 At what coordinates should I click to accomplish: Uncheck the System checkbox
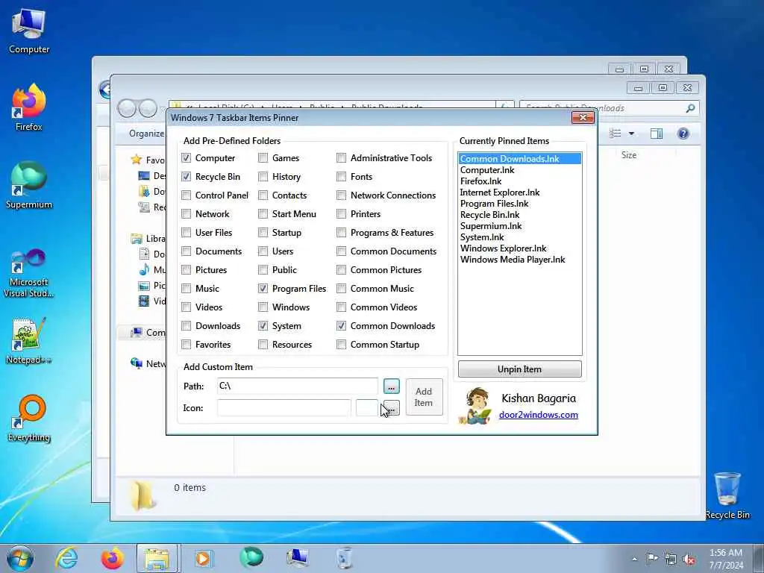tap(263, 326)
